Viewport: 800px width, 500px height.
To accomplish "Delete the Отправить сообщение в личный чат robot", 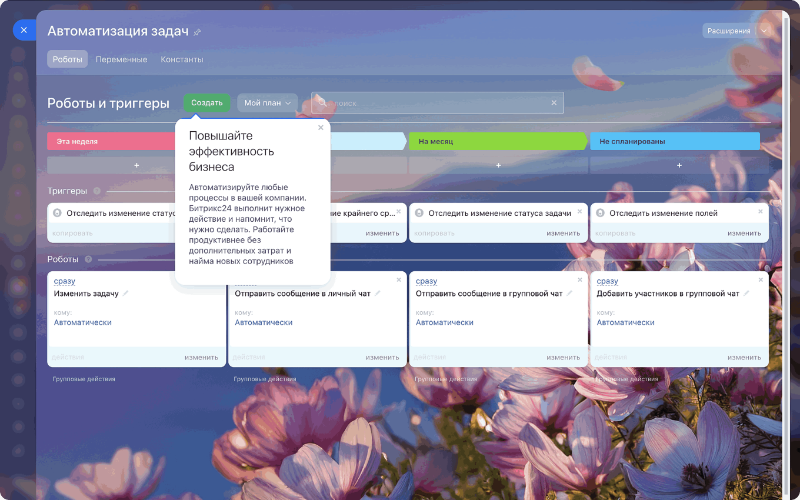I will tap(399, 279).
